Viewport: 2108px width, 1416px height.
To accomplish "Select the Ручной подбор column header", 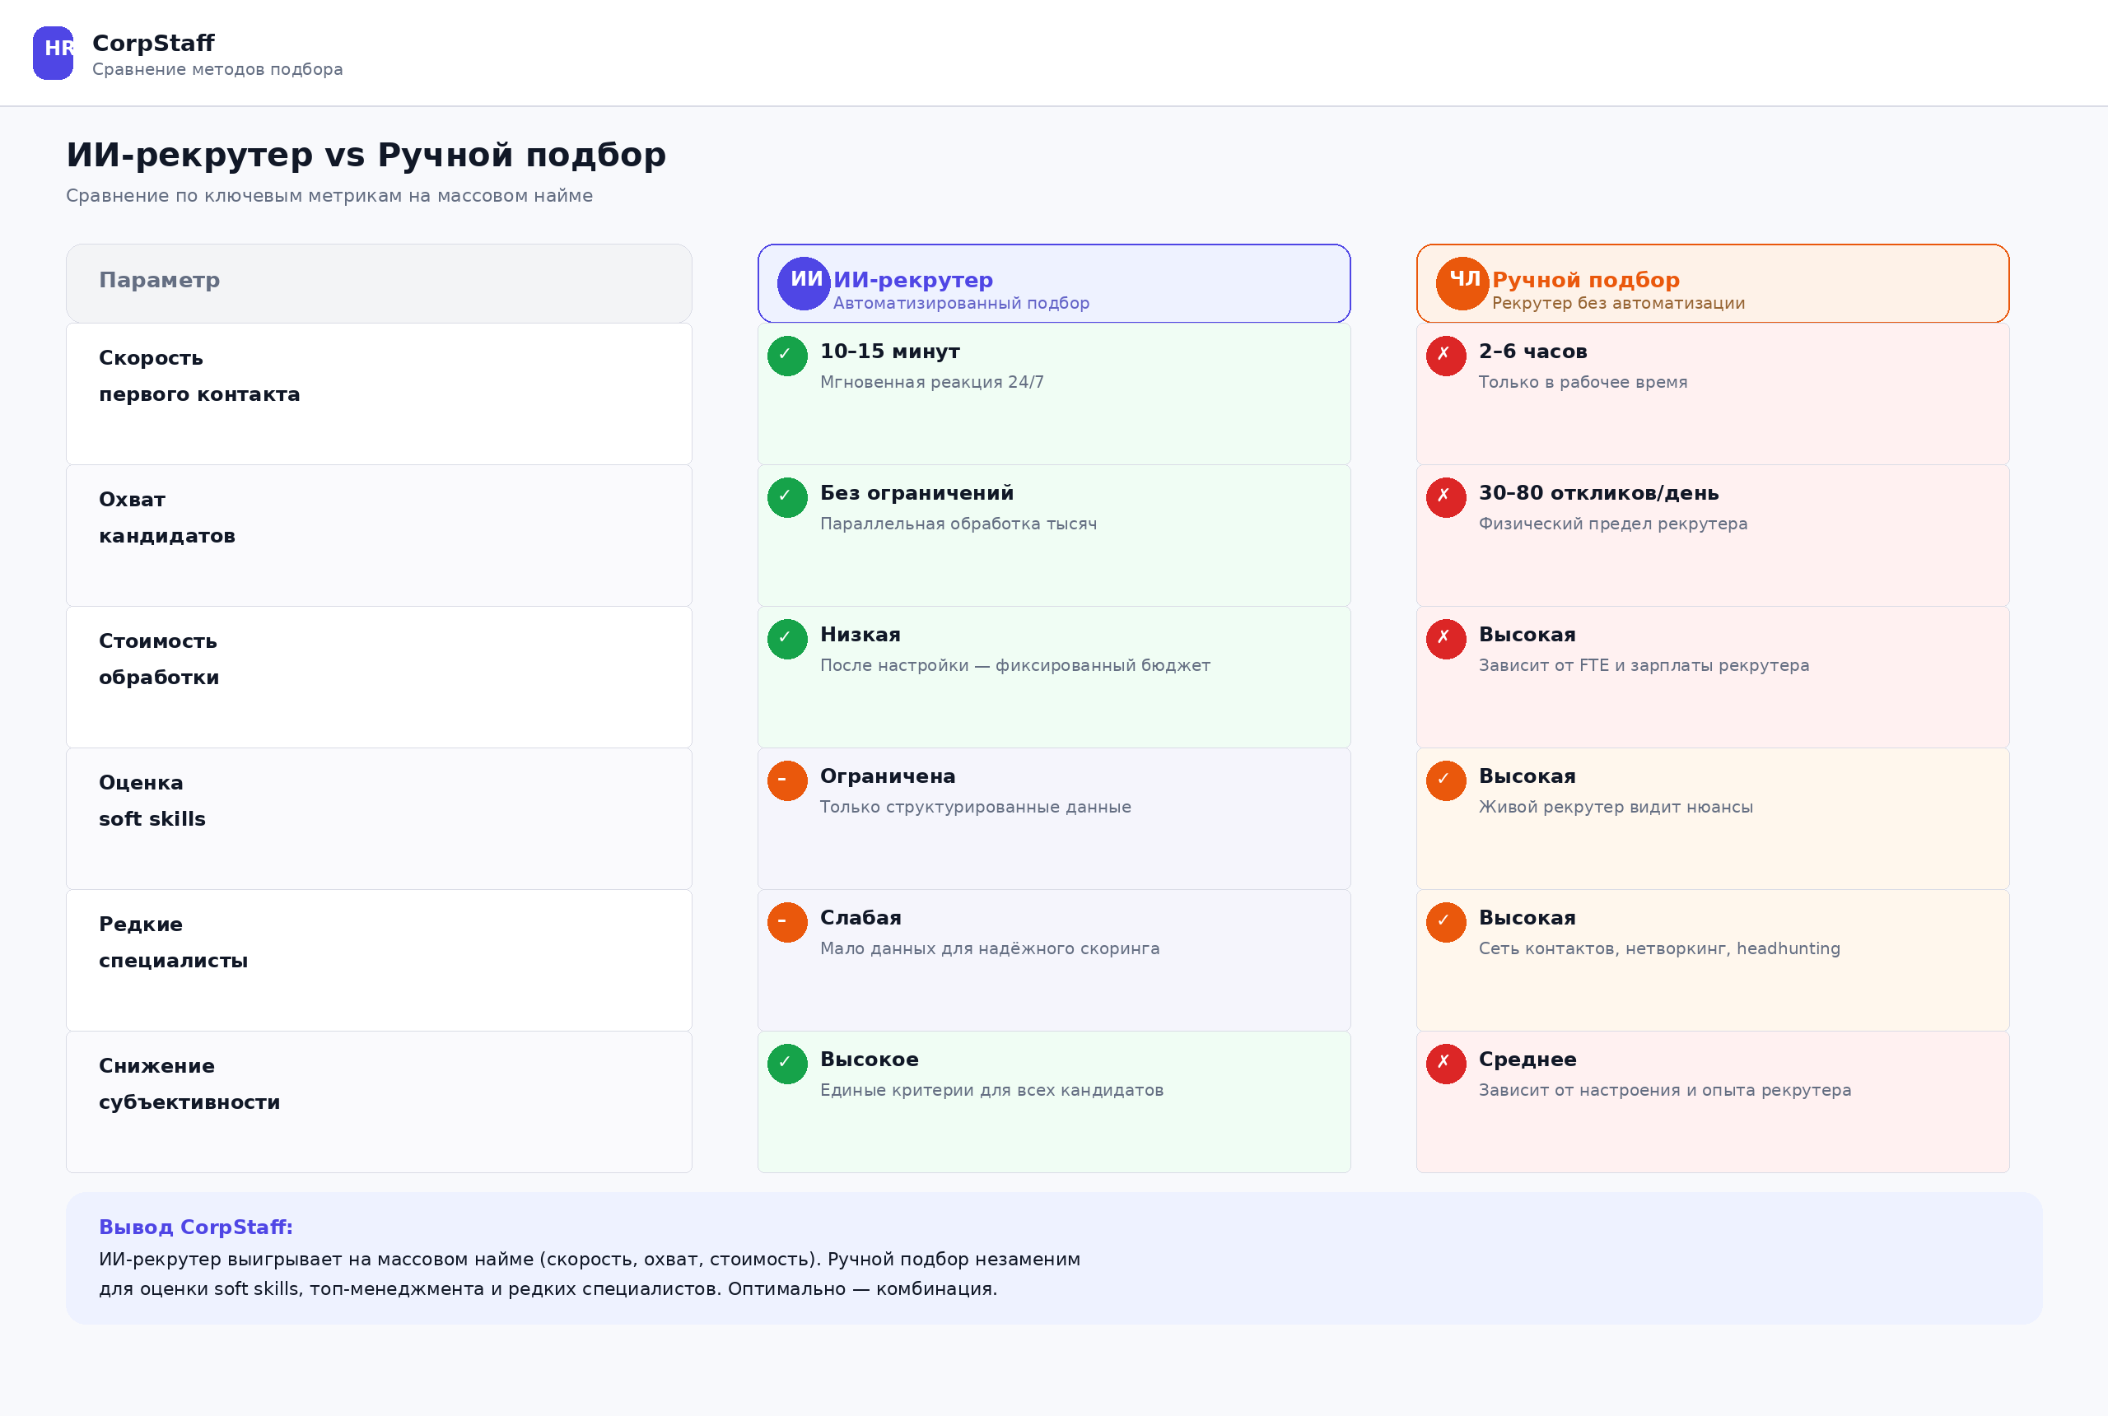I will (1713, 283).
